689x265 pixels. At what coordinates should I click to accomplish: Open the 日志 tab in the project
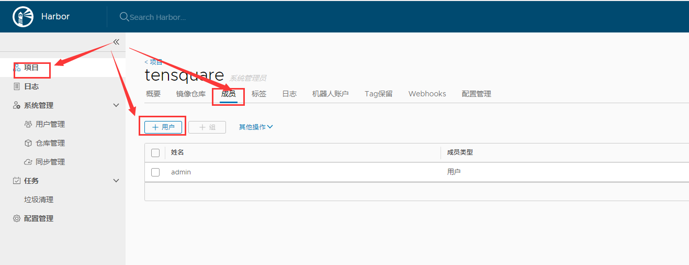[289, 94]
